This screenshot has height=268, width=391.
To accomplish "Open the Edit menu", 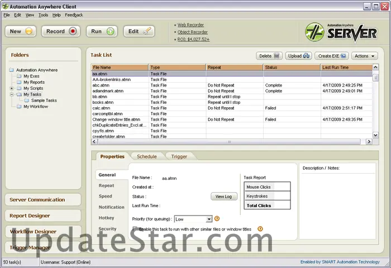I will pyautogui.click(x=17, y=15).
